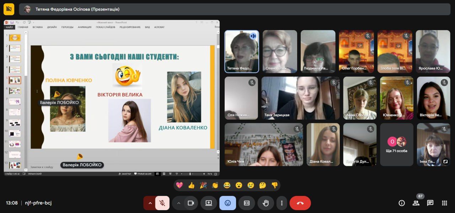Select Таня Зарицкая video tile
This screenshot has height=213, width=455.
click(x=300, y=98)
